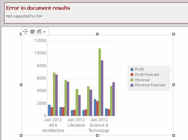188x140 pixels.
Task: Click the 2000 y-axis value
Action: point(42,103)
